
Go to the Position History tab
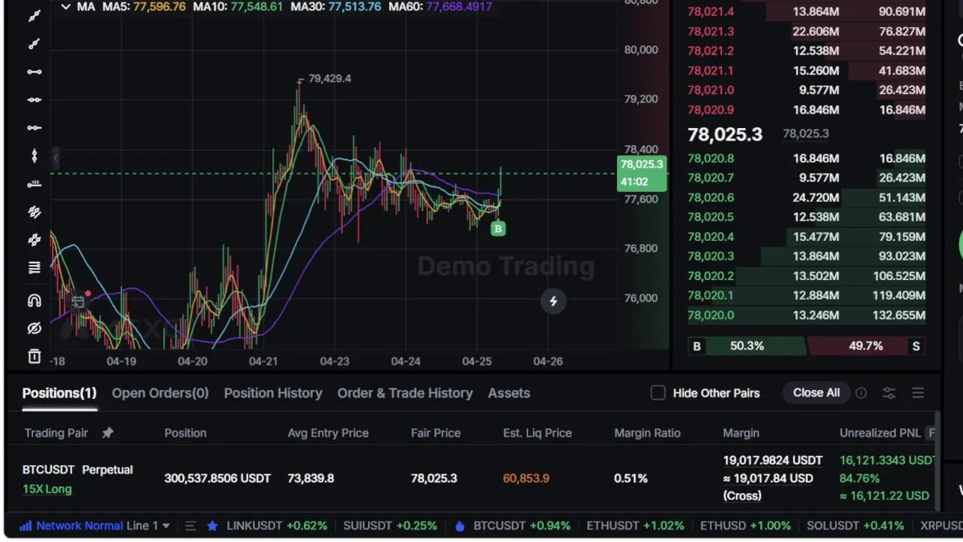[x=273, y=393]
